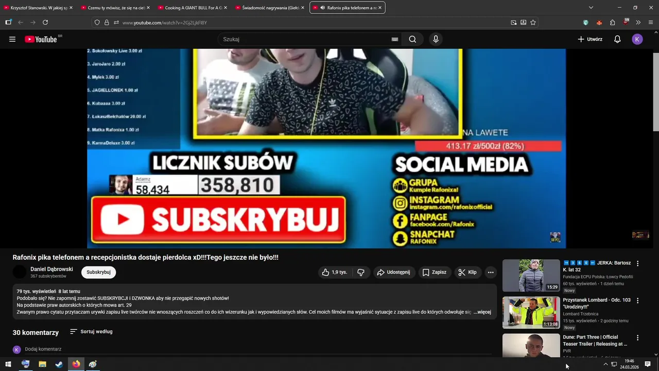Open YouTube notifications bell
The height and width of the screenshot is (371, 659).
[x=617, y=39]
